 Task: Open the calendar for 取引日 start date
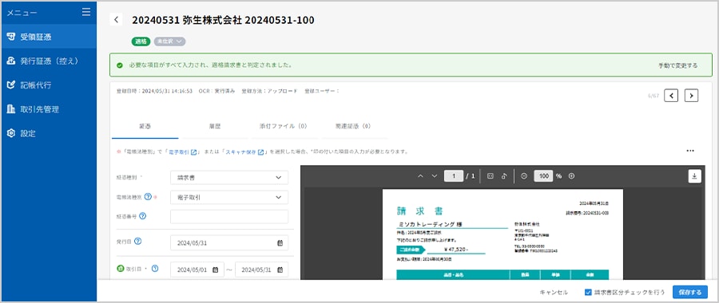point(215,270)
